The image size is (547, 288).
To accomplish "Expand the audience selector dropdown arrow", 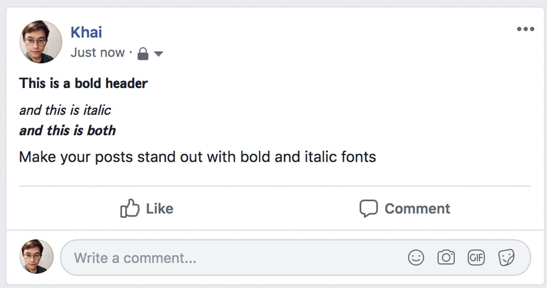I will (x=159, y=53).
